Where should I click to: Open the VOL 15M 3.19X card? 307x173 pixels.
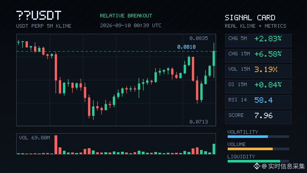[x=258, y=71]
